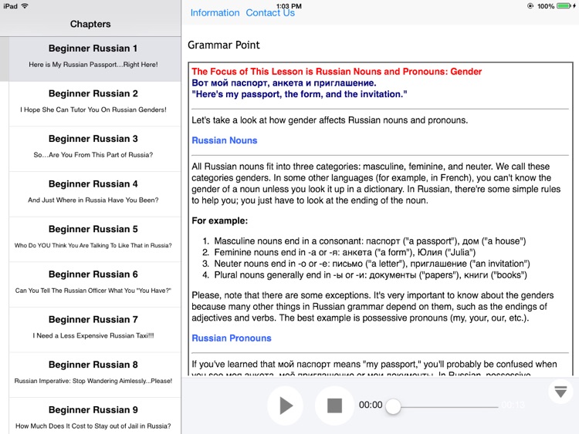This screenshot has width=579, height=434.
Task: Open the Beginner Russian 4 chapter
Action: (x=94, y=194)
